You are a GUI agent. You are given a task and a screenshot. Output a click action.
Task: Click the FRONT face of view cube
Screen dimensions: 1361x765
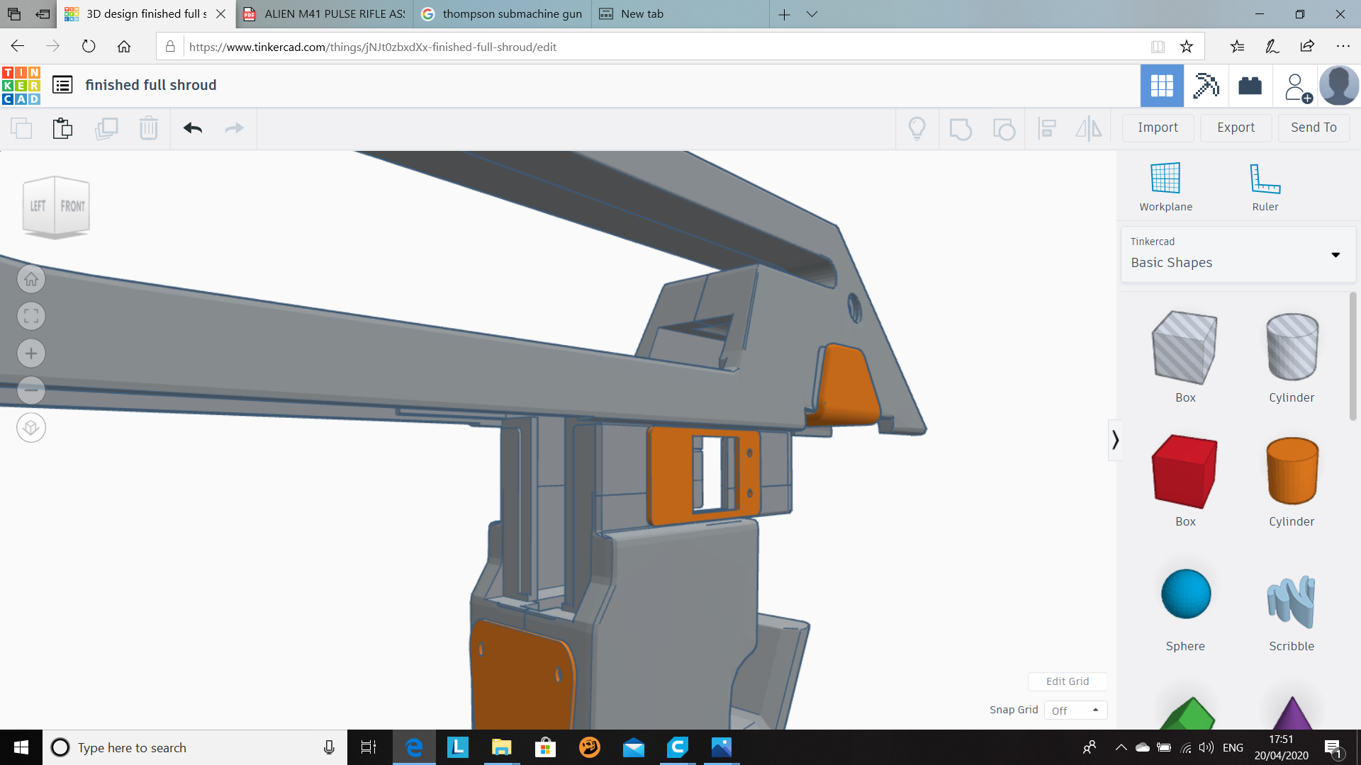(x=72, y=206)
